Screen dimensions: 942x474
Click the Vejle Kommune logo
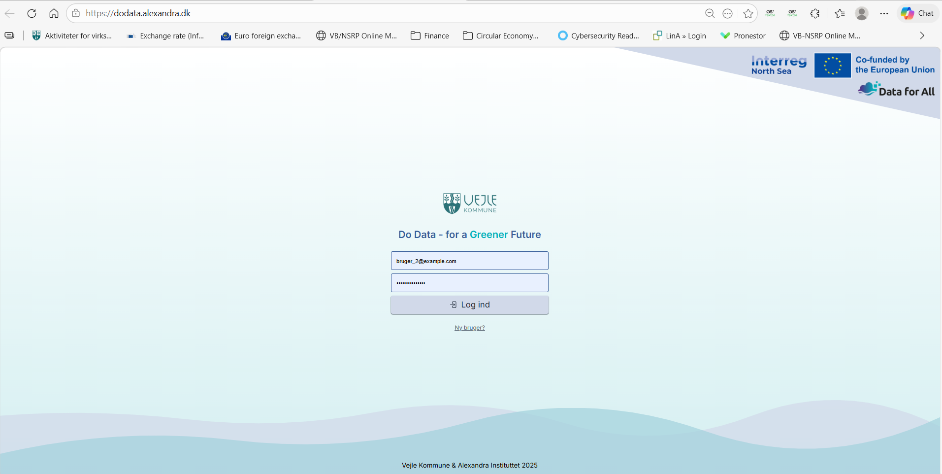[469, 203]
